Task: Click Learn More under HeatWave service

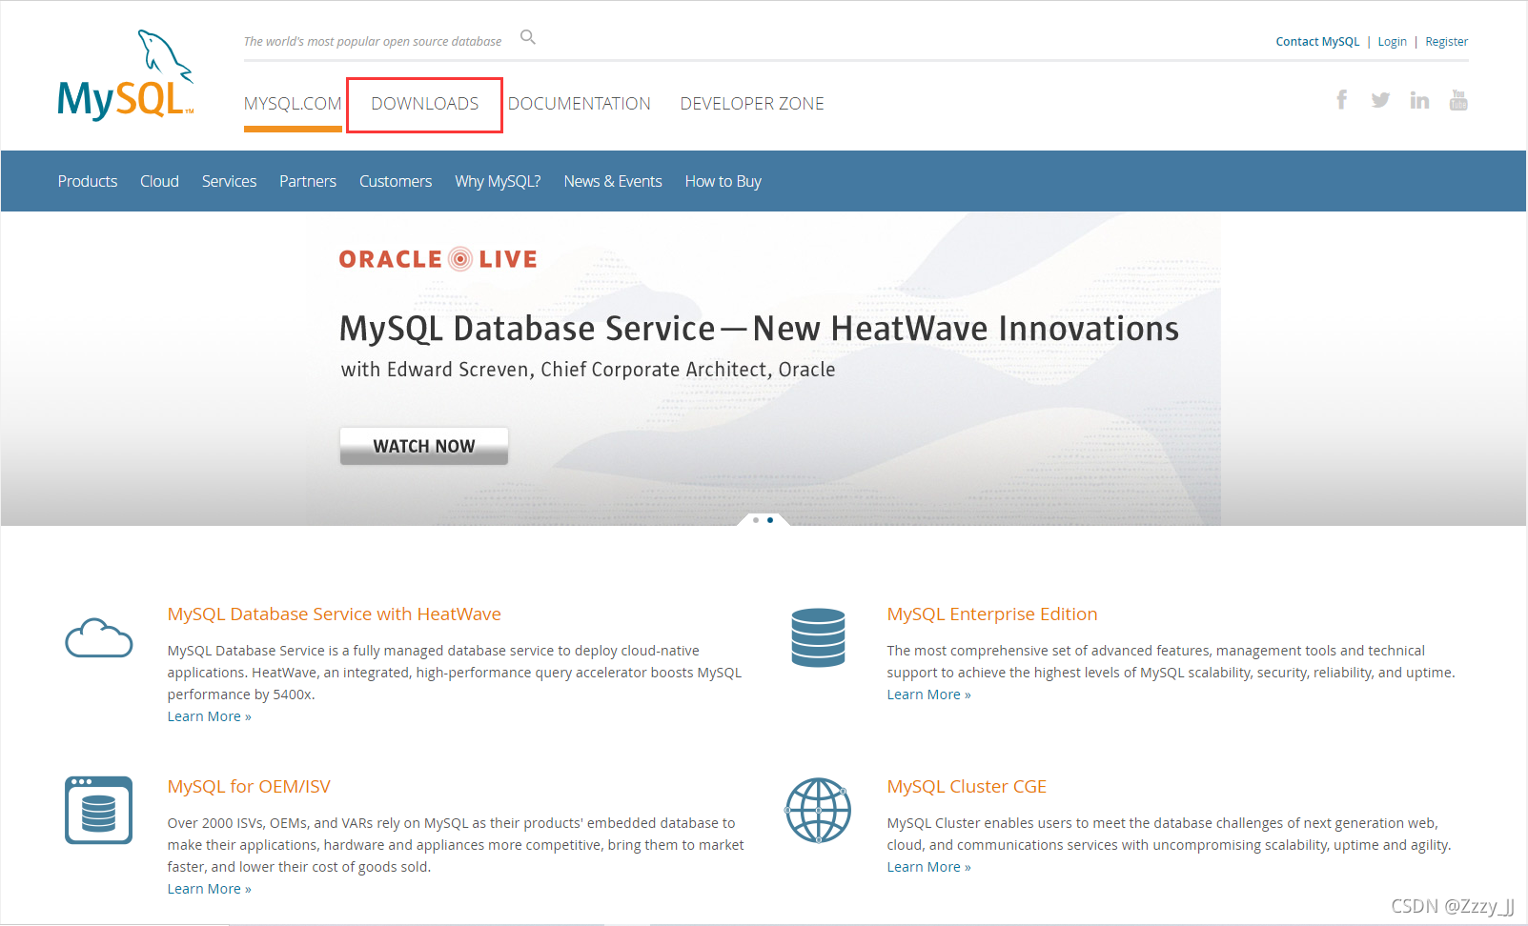Action: tap(209, 716)
